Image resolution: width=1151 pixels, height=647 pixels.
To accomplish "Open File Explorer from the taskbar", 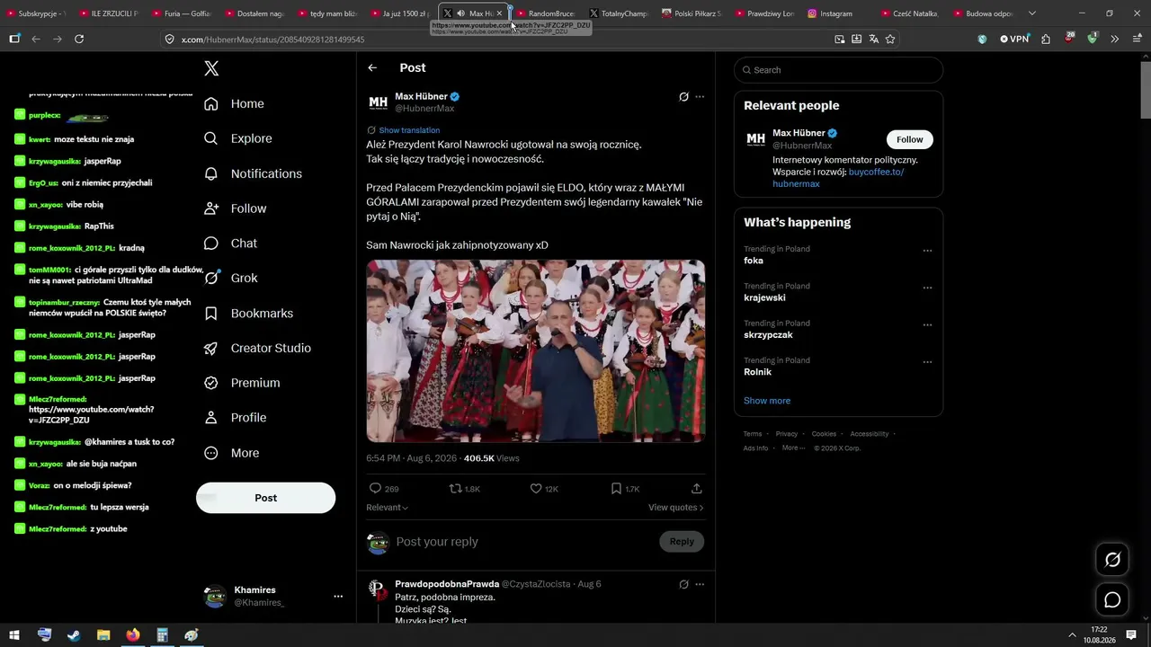I will [x=103, y=634].
